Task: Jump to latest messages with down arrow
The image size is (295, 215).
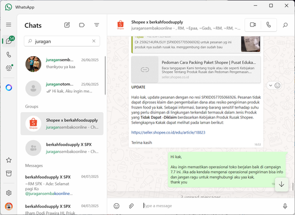Action: click(x=281, y=184)
